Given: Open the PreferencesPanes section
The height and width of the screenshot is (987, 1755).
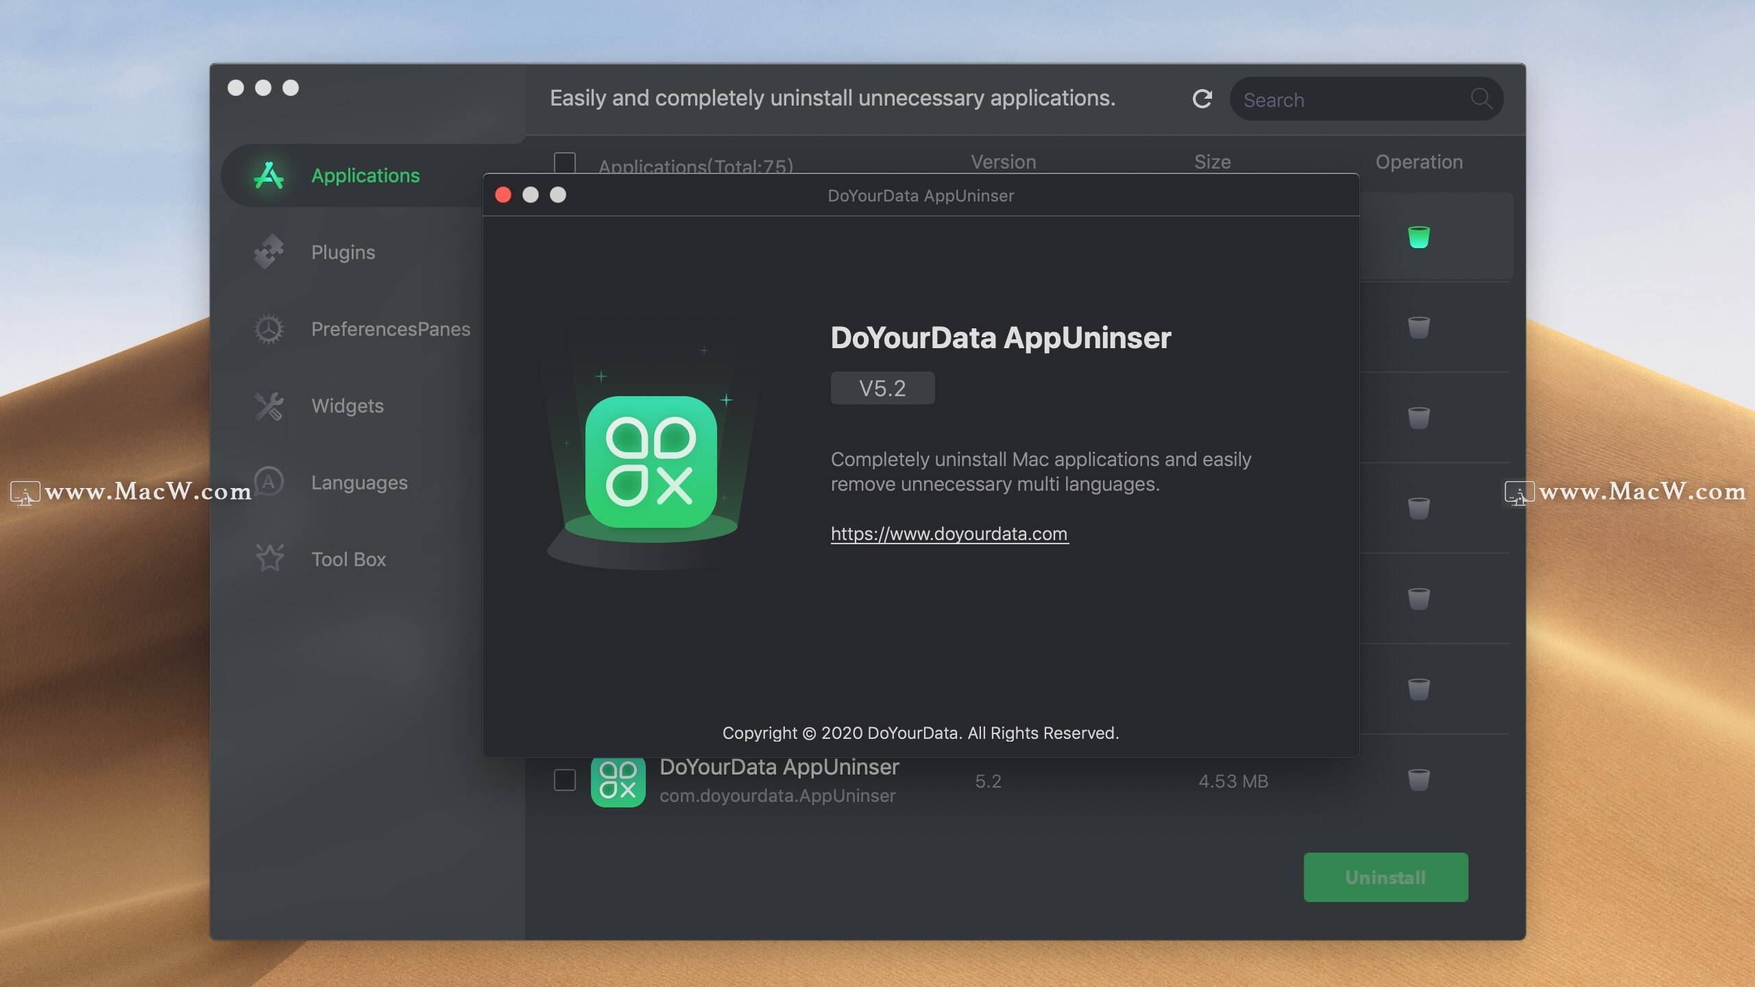Looking at the screenshot, I should 391,329.
